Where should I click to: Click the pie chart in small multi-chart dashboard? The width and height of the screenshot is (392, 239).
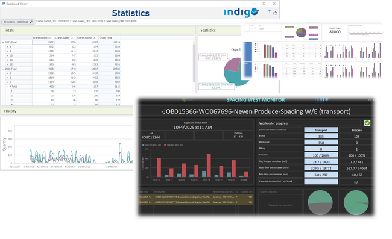302,33
